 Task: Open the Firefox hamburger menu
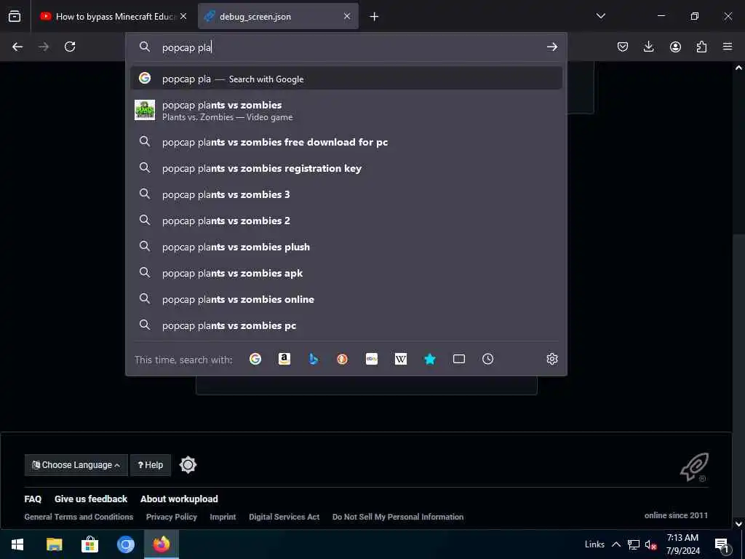[728, 47]
